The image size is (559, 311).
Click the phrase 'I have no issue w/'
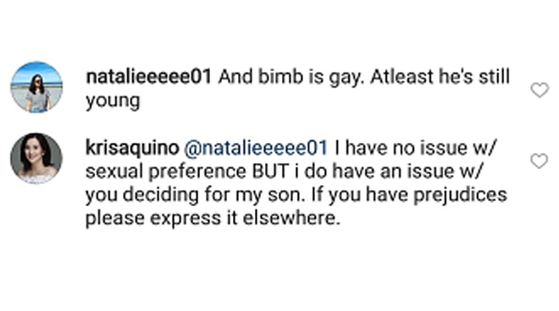415,148
